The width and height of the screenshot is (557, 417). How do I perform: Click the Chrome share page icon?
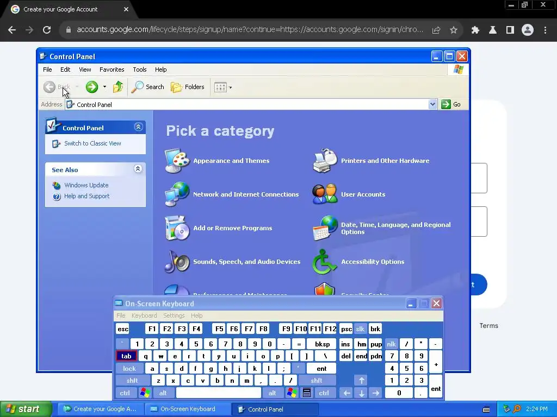coord(436,30)
